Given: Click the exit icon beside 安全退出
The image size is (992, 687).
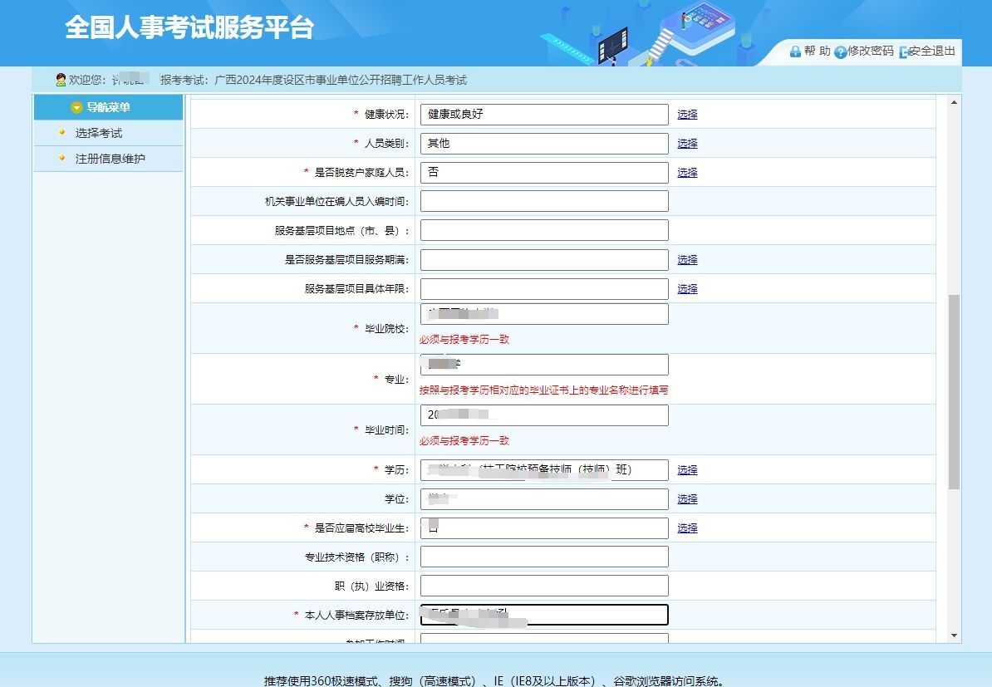Looking at the screenshot, I should [x=903, y=52].
